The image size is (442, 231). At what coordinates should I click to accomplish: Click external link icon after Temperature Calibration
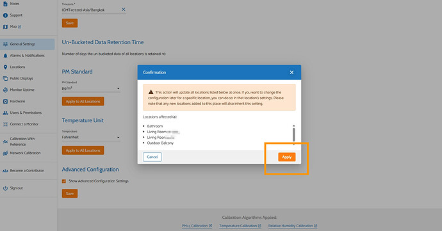pyautogui.click(x=259, y=226)
